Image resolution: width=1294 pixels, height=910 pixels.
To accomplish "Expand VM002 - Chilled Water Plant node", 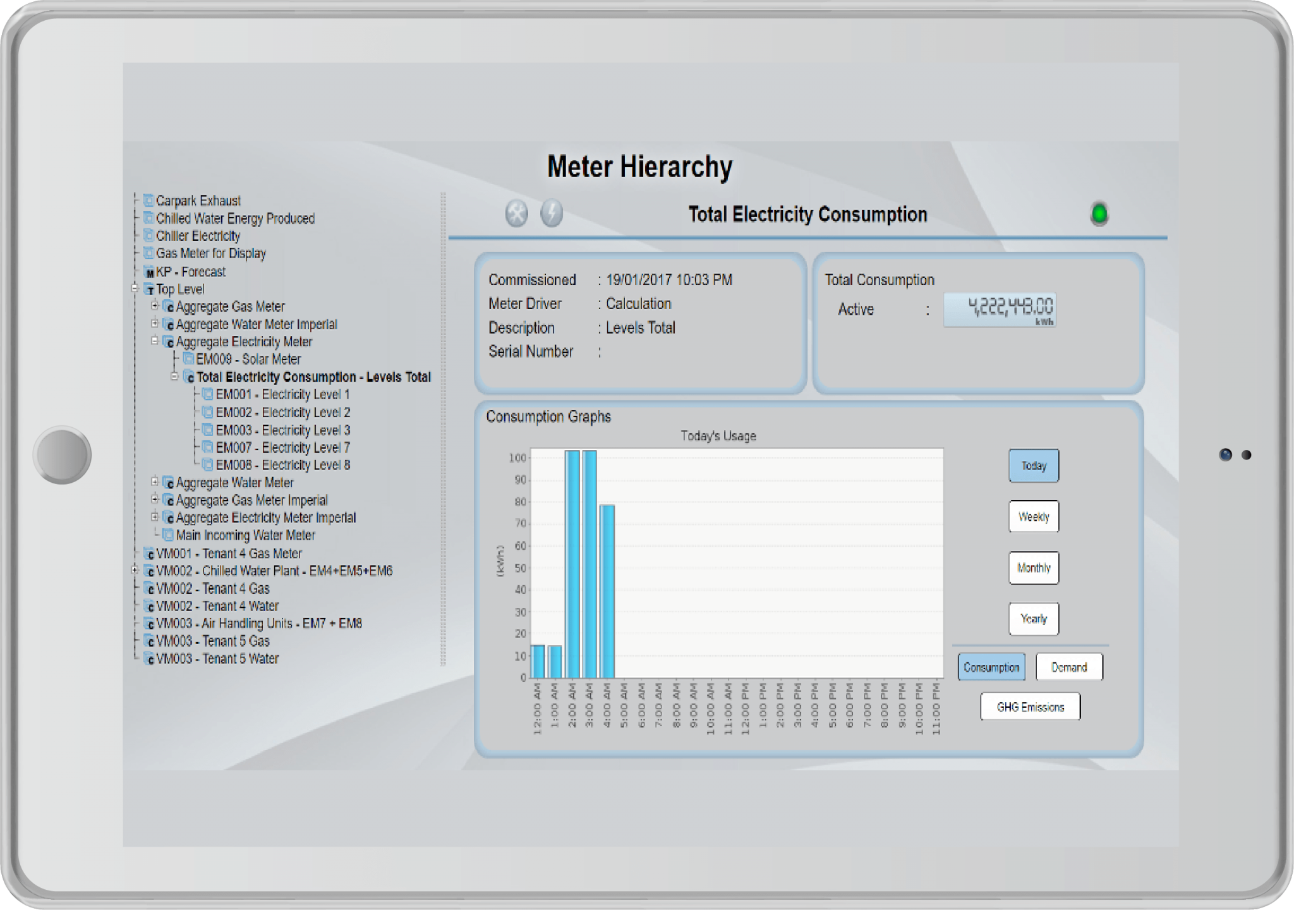I will click(133, 571).
